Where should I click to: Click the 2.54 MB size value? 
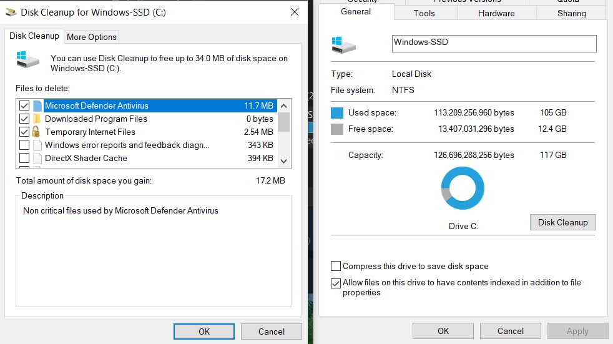click(258, 132)
